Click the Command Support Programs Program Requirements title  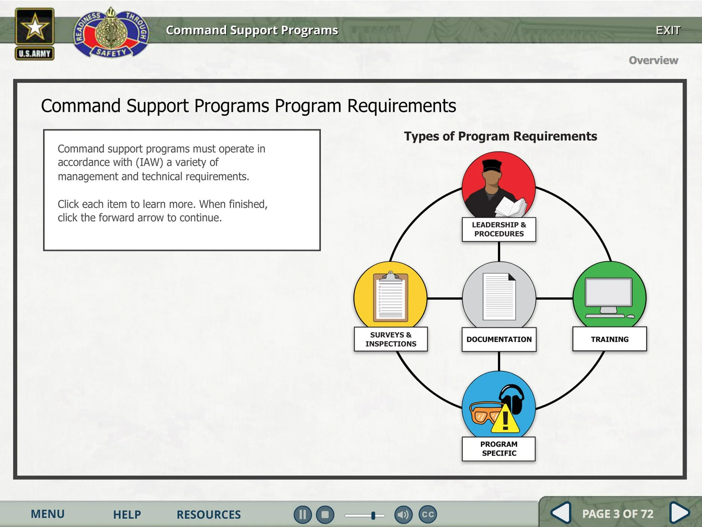[248, 106]
